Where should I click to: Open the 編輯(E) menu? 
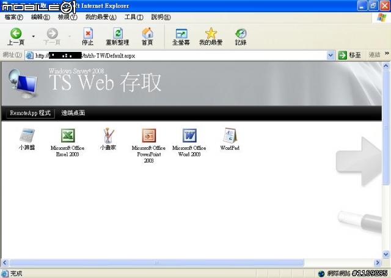40,17
